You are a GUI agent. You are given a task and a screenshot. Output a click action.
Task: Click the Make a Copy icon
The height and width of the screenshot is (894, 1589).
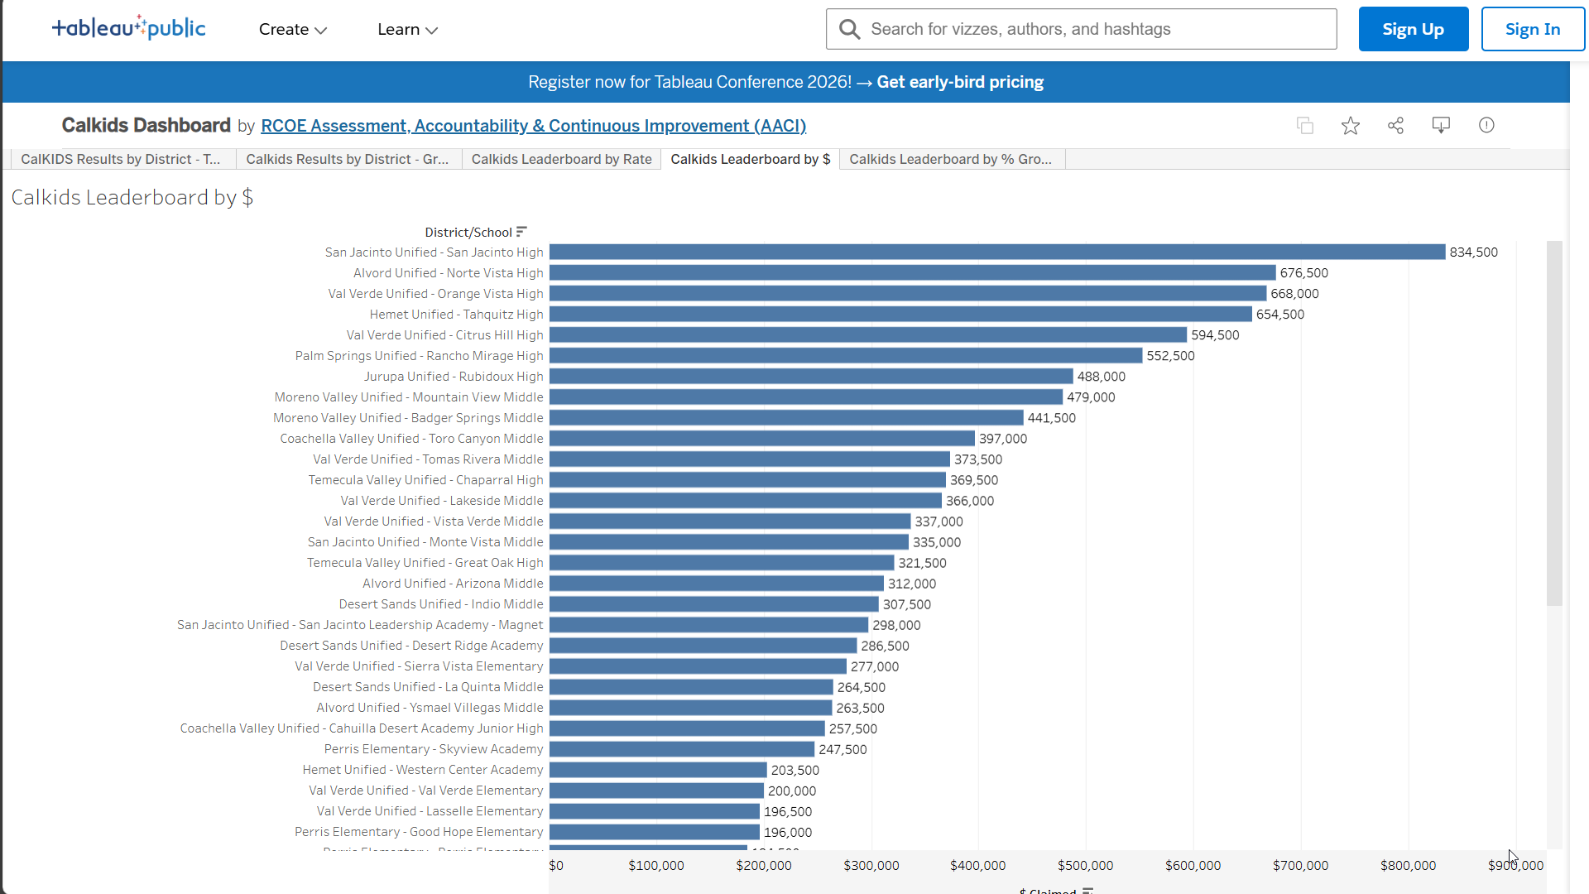(x=1305, y=125)
